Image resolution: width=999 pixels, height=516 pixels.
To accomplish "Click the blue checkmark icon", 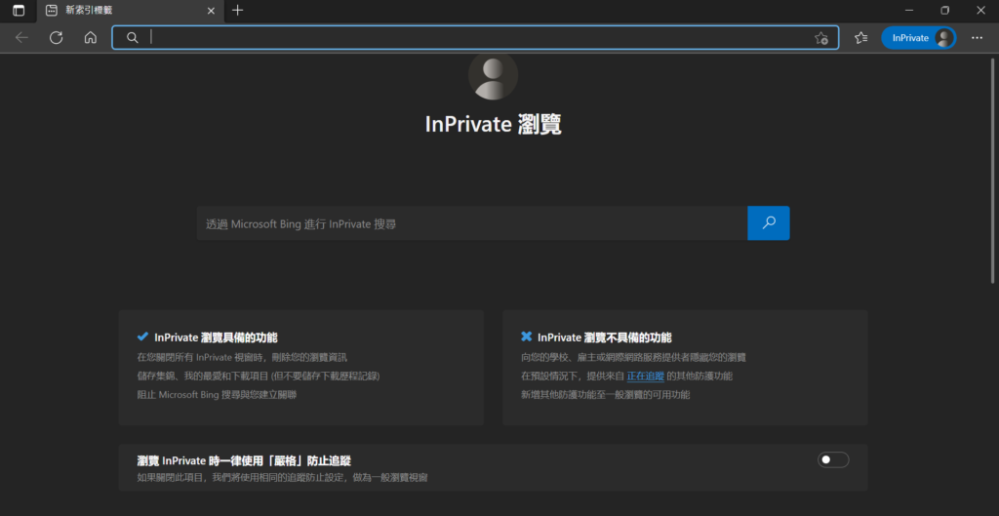I will [x=142, y=337].
